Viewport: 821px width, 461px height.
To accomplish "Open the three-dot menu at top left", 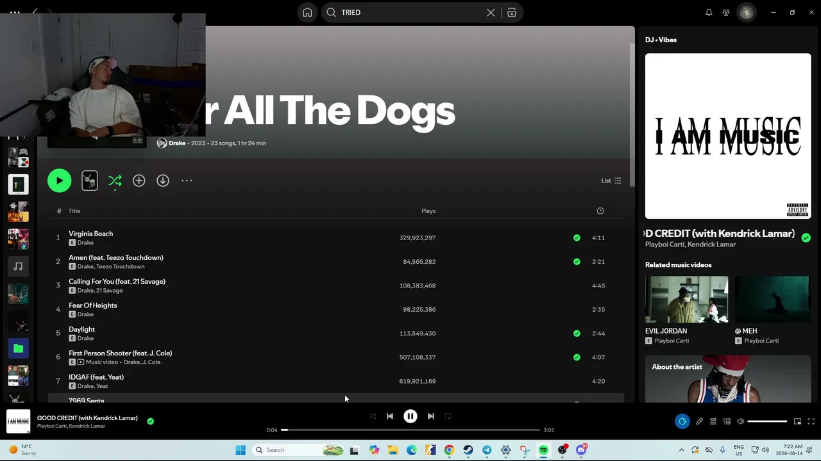I will click(14, 12).
